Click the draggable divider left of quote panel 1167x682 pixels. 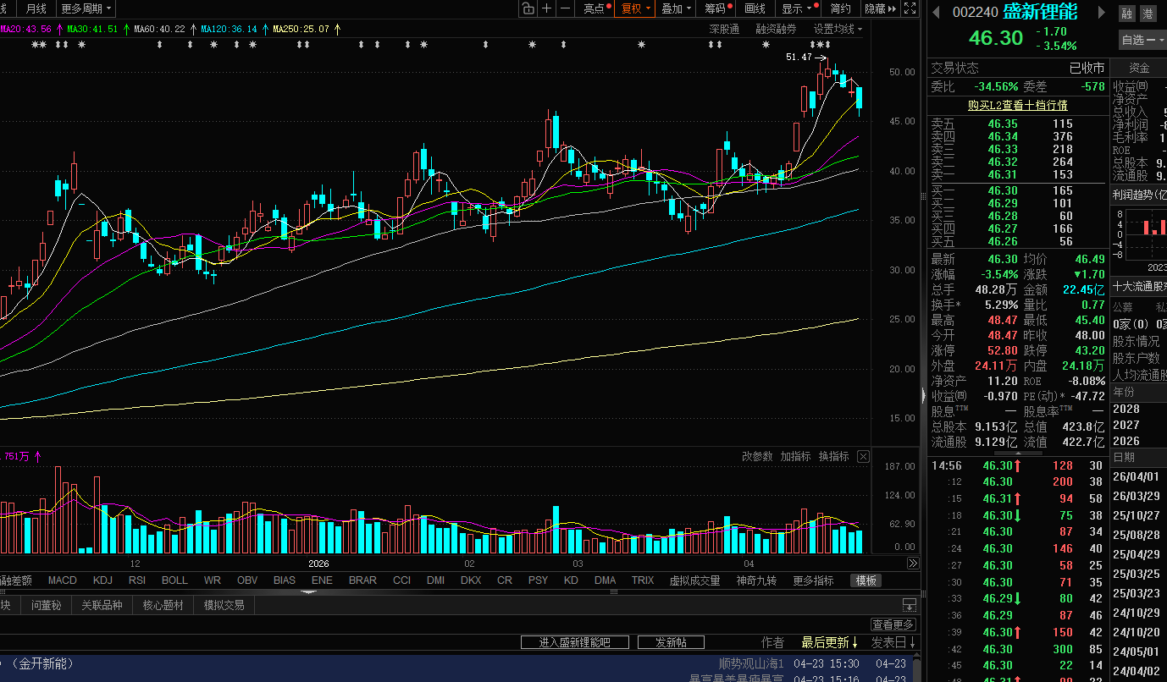point(923,394)
